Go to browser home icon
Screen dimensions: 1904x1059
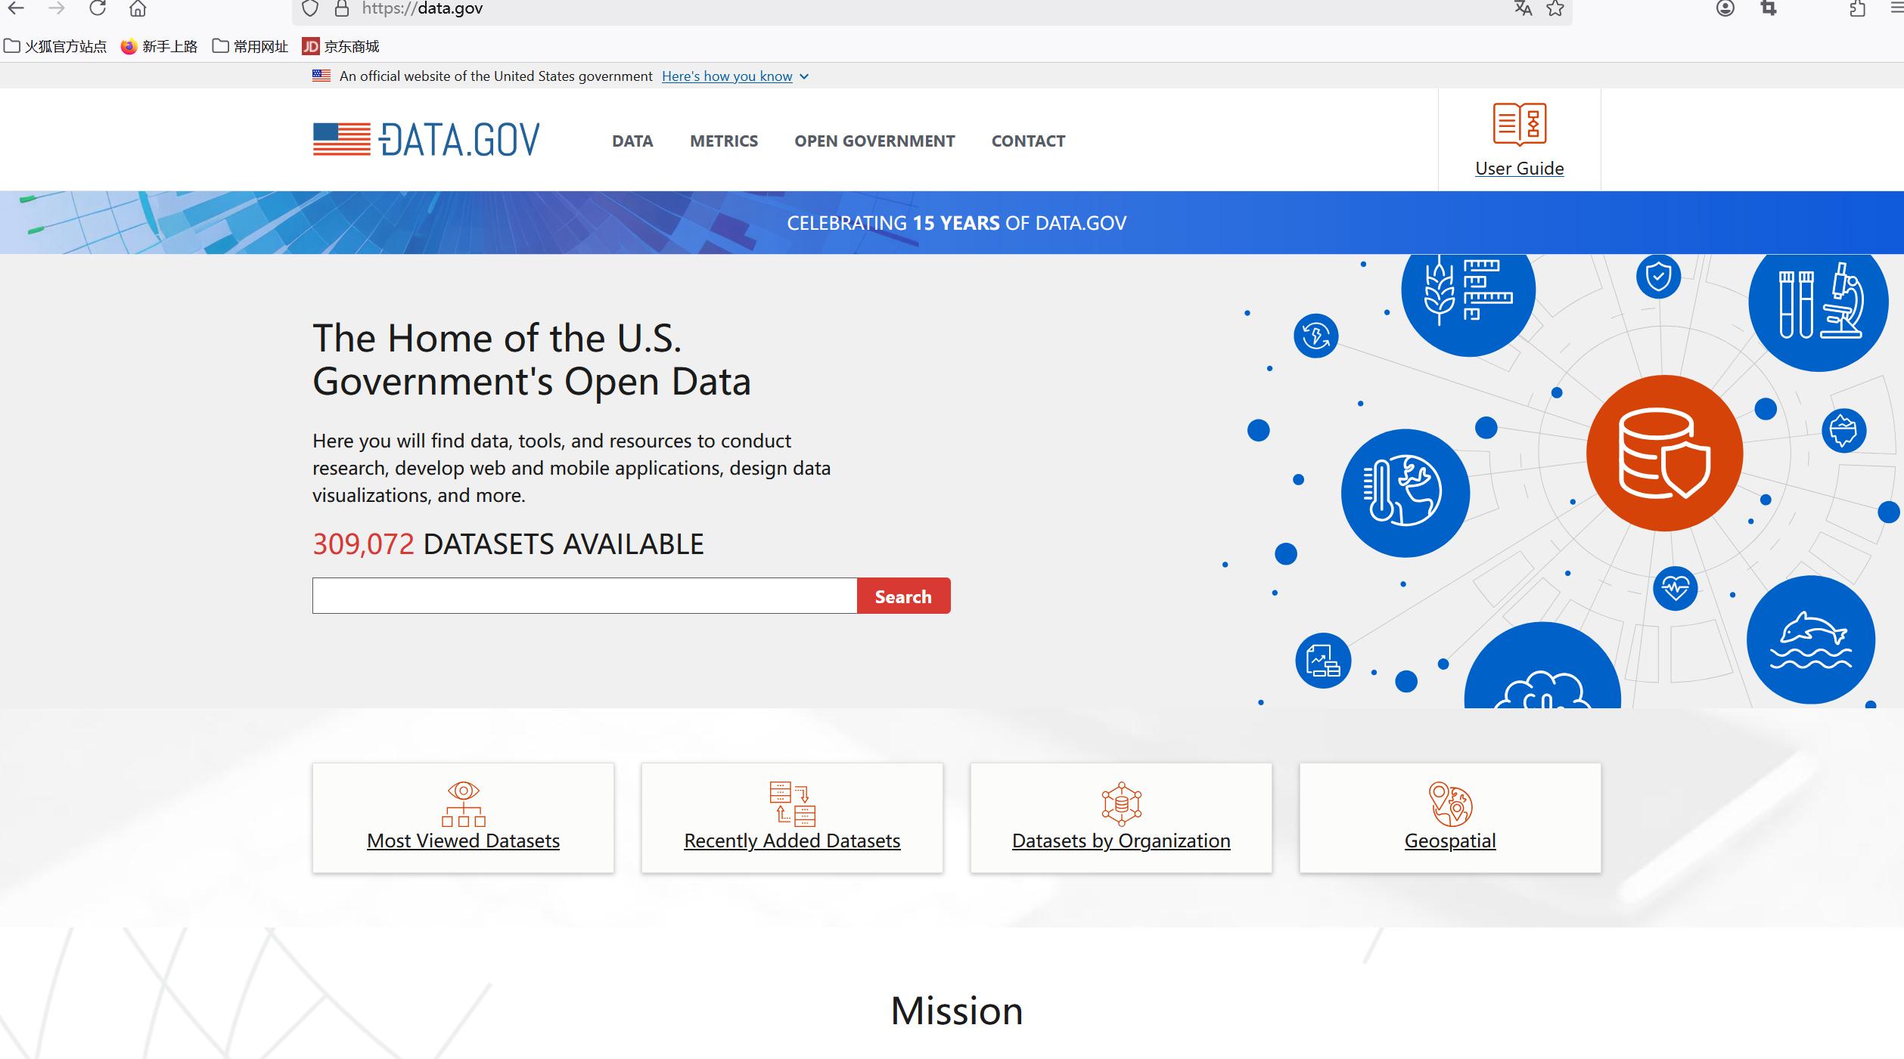click(138, 8)
